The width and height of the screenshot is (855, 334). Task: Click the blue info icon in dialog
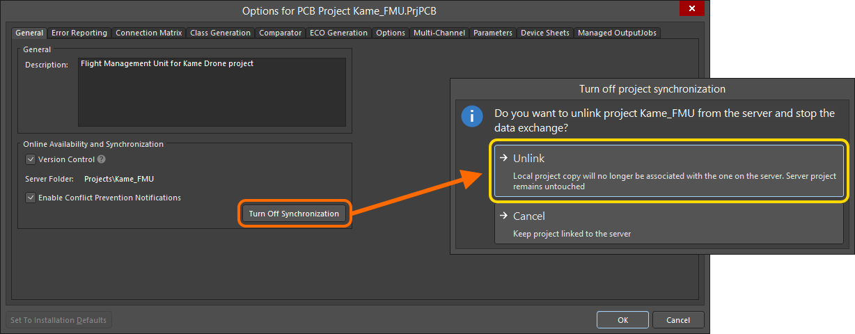(x=472, y=116)
